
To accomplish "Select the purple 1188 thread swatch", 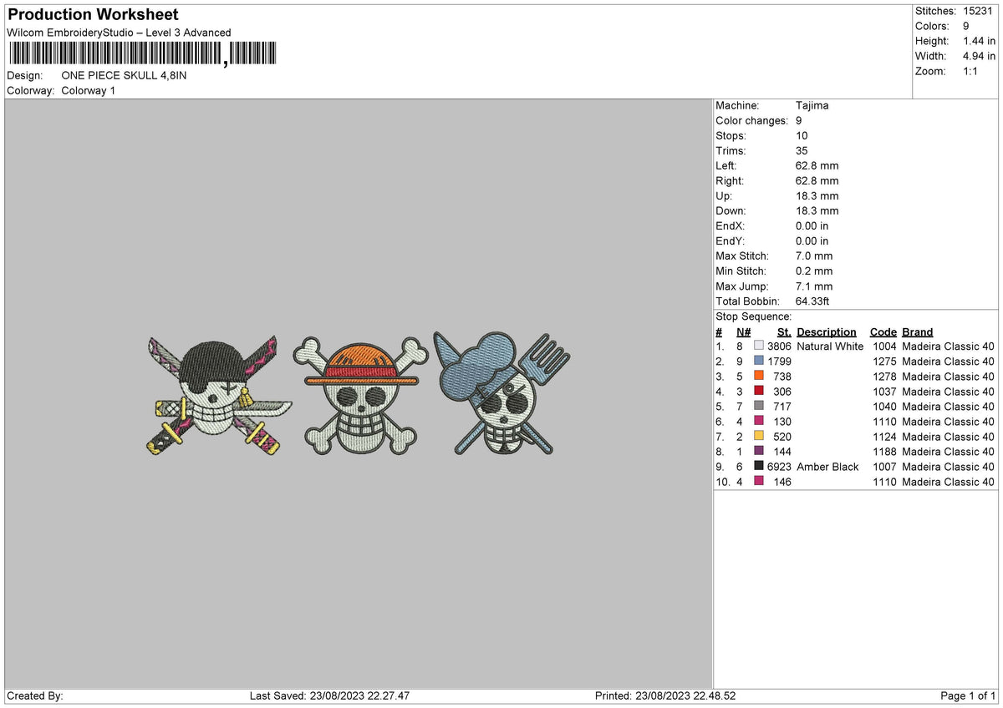I will pos(758,452).
